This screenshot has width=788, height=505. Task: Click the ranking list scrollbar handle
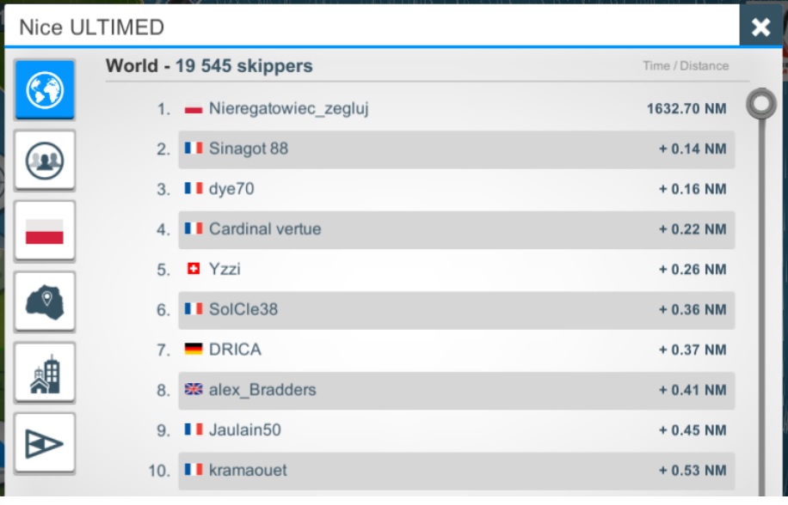tap(760, 104)
